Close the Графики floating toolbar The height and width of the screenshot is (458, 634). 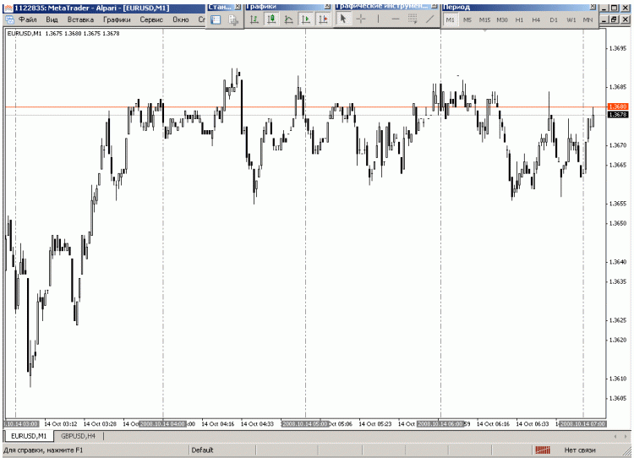pos(327,7)
